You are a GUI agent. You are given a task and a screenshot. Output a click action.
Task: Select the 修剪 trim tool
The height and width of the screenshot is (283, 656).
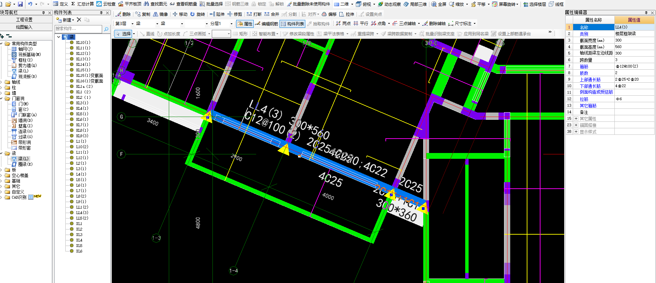click(x=234, y=14)
